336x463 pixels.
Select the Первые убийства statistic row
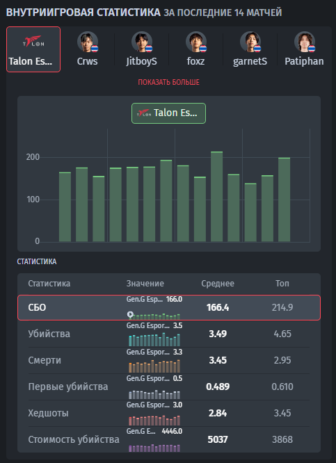coord(169,387)
